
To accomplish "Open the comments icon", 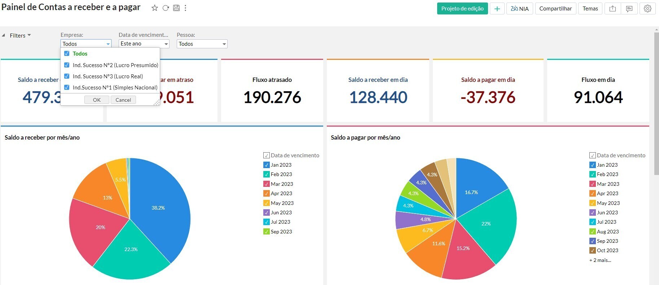I will pos(629,9).
